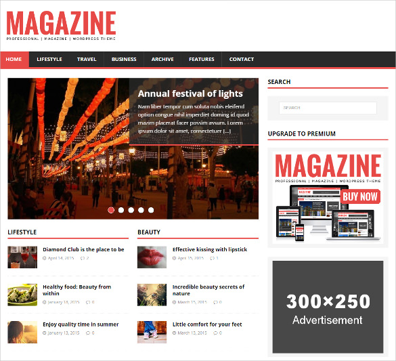Select the second slider dot

pos(121,210)
